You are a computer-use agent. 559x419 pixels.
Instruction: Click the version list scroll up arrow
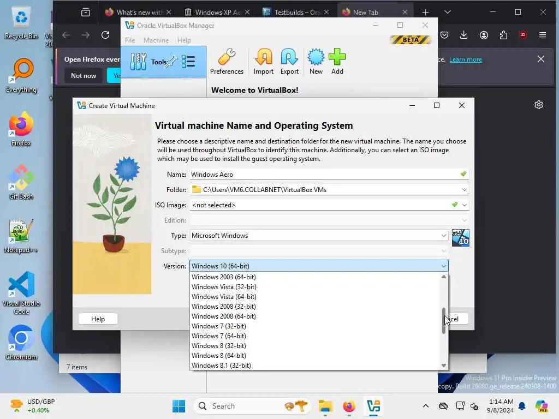tap(443, 277)
